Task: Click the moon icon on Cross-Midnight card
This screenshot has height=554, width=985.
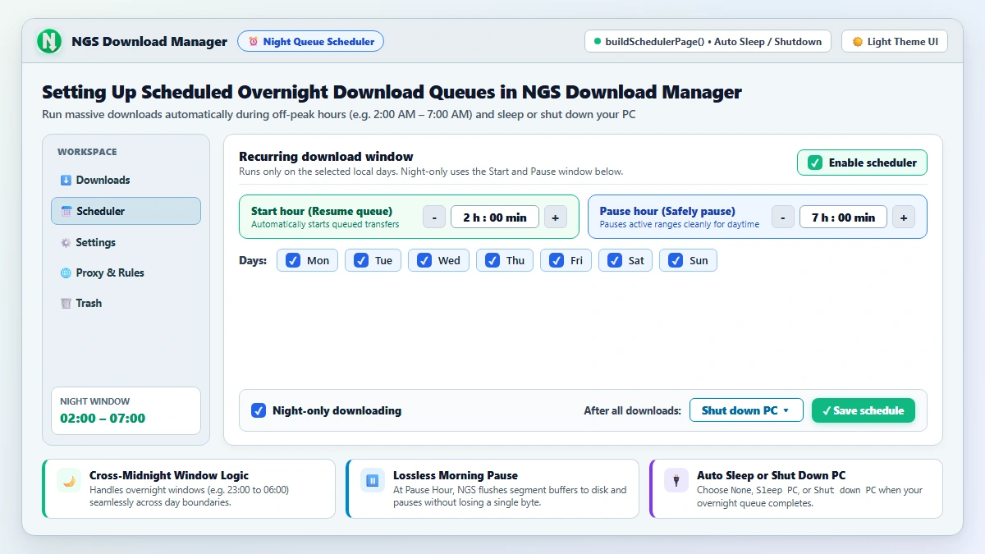Action: (69, 480)
